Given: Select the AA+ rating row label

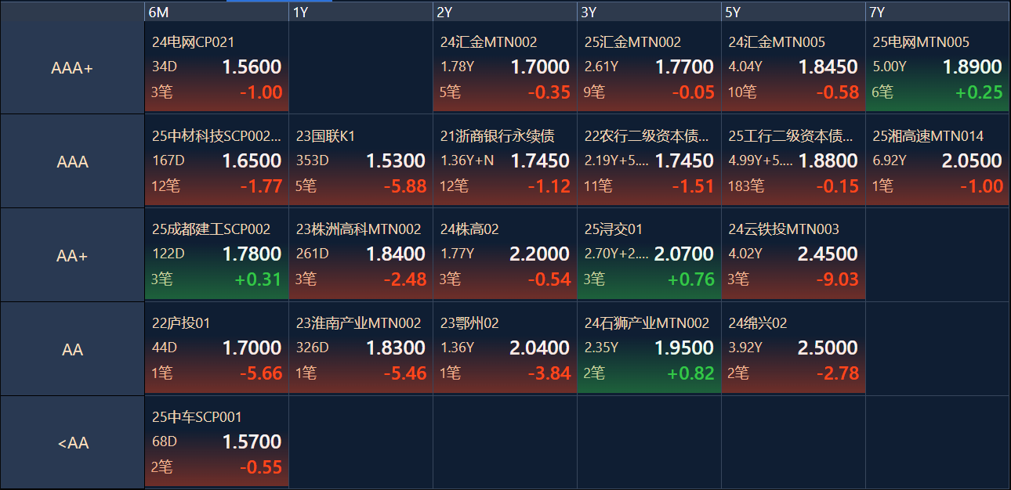Looking at the screenshot, I should (72, 255).
